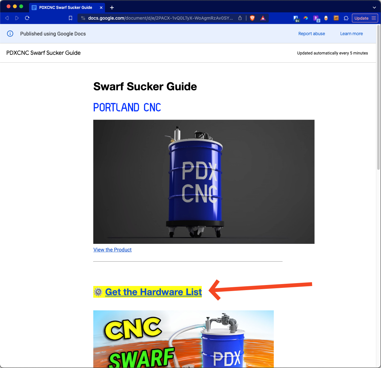Open the extension with the 9+ badge
Viewport: 381px width, 368px height.
click(x=296, y=18)
